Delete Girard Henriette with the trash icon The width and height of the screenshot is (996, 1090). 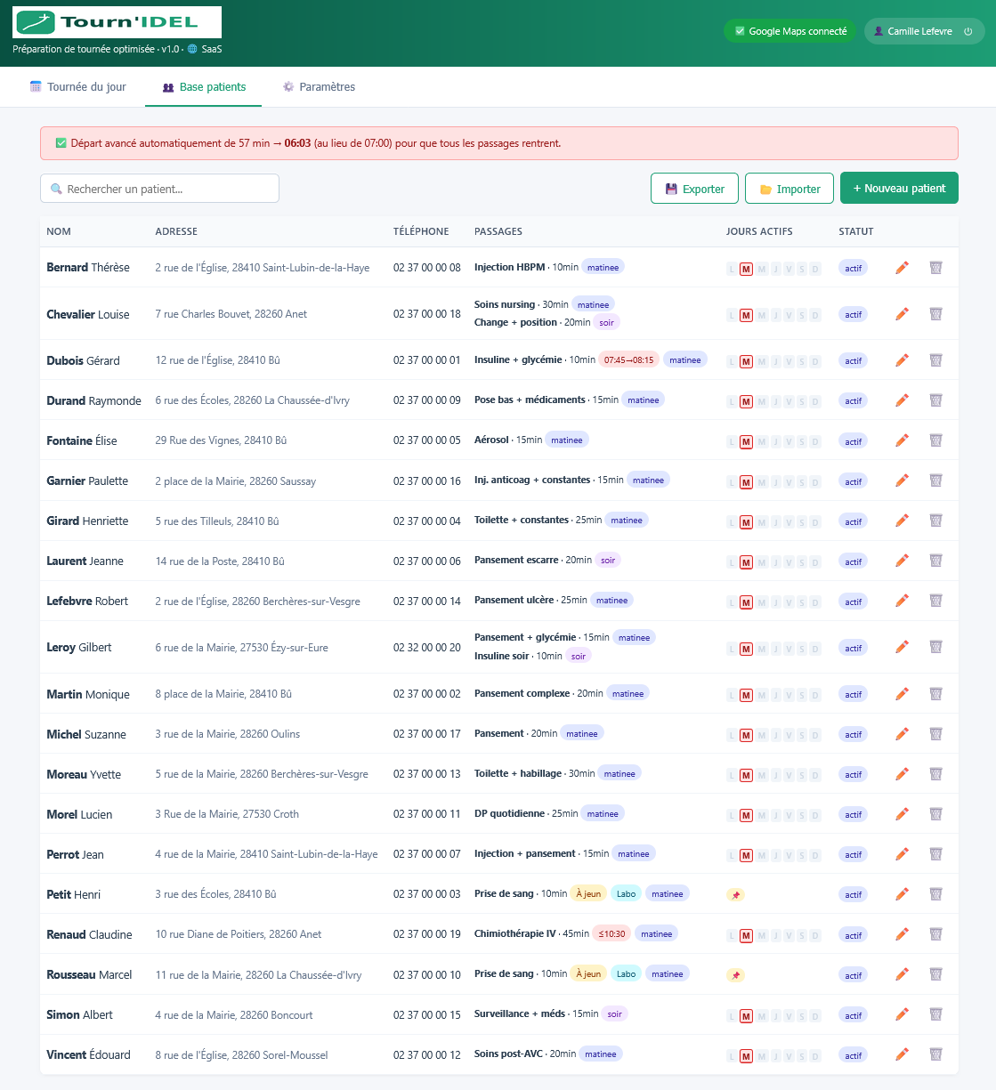[935, 521]
